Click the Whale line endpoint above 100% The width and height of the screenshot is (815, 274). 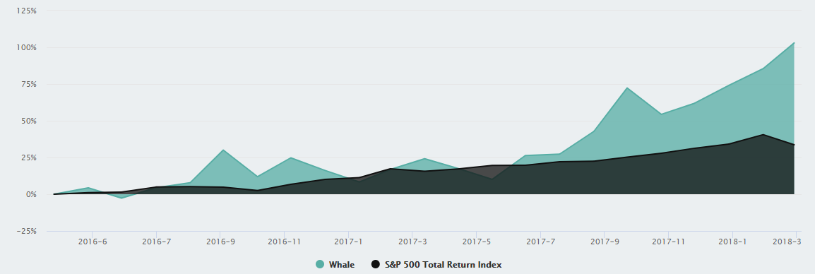[795, 42]
